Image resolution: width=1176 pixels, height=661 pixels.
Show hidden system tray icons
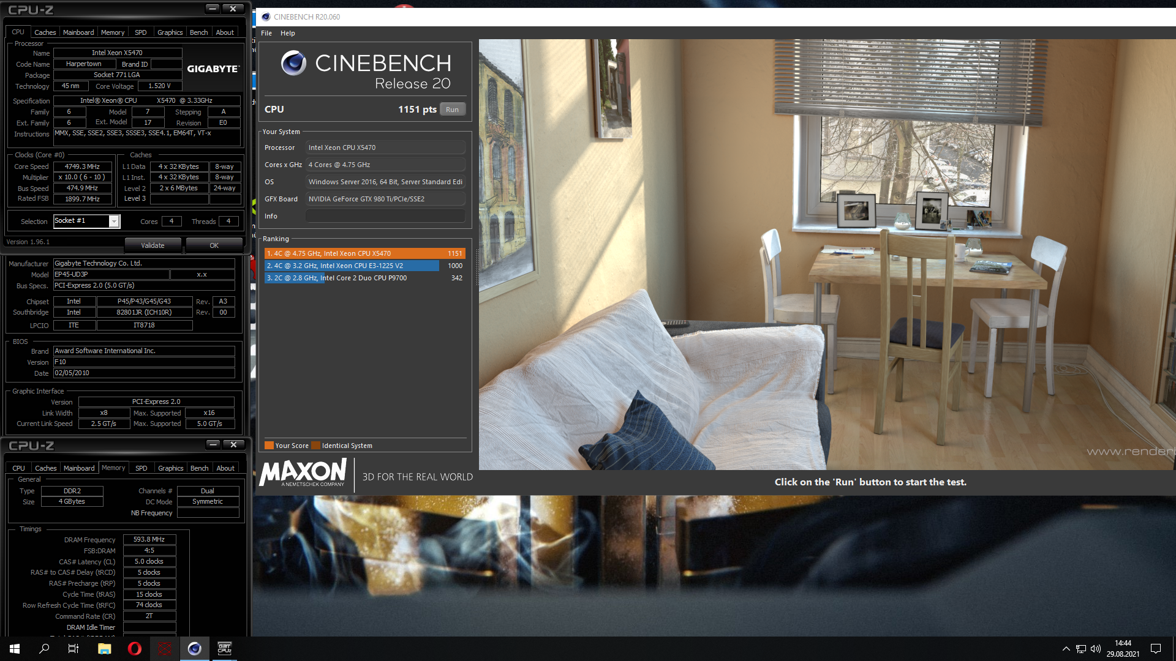(1066, 649)
